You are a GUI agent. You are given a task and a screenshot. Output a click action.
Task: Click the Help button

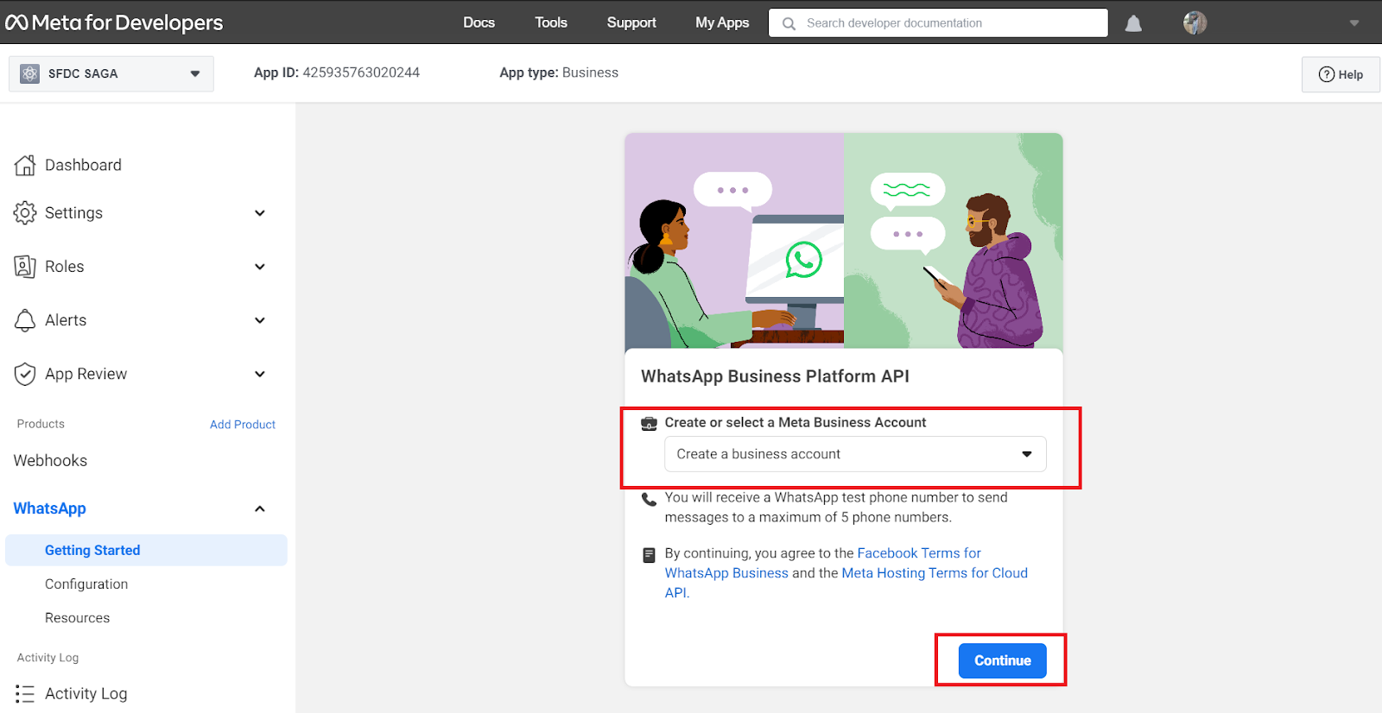pos(1341,74)
